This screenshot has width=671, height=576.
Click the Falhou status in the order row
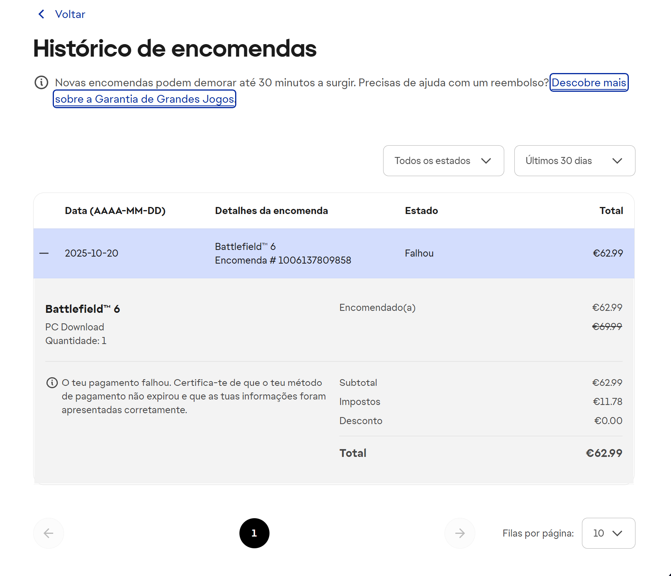(x=419, y=253)
